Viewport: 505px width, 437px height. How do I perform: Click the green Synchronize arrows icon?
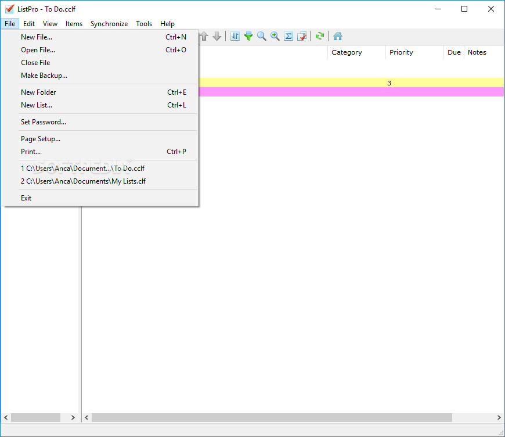319,36
